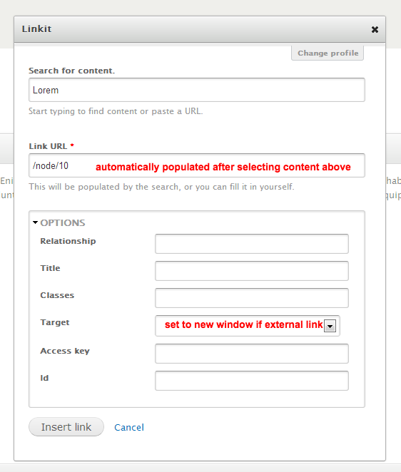
Task: Click the Target label text
Action: click(55, 322)
